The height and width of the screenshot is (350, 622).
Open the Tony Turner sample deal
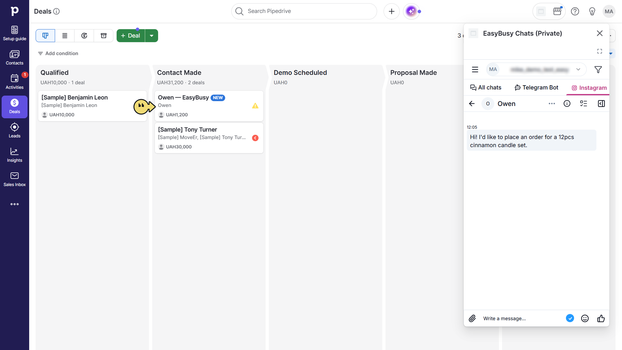point(209,138)
